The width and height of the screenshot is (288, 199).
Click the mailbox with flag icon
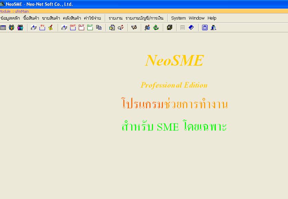pos(147,27)
